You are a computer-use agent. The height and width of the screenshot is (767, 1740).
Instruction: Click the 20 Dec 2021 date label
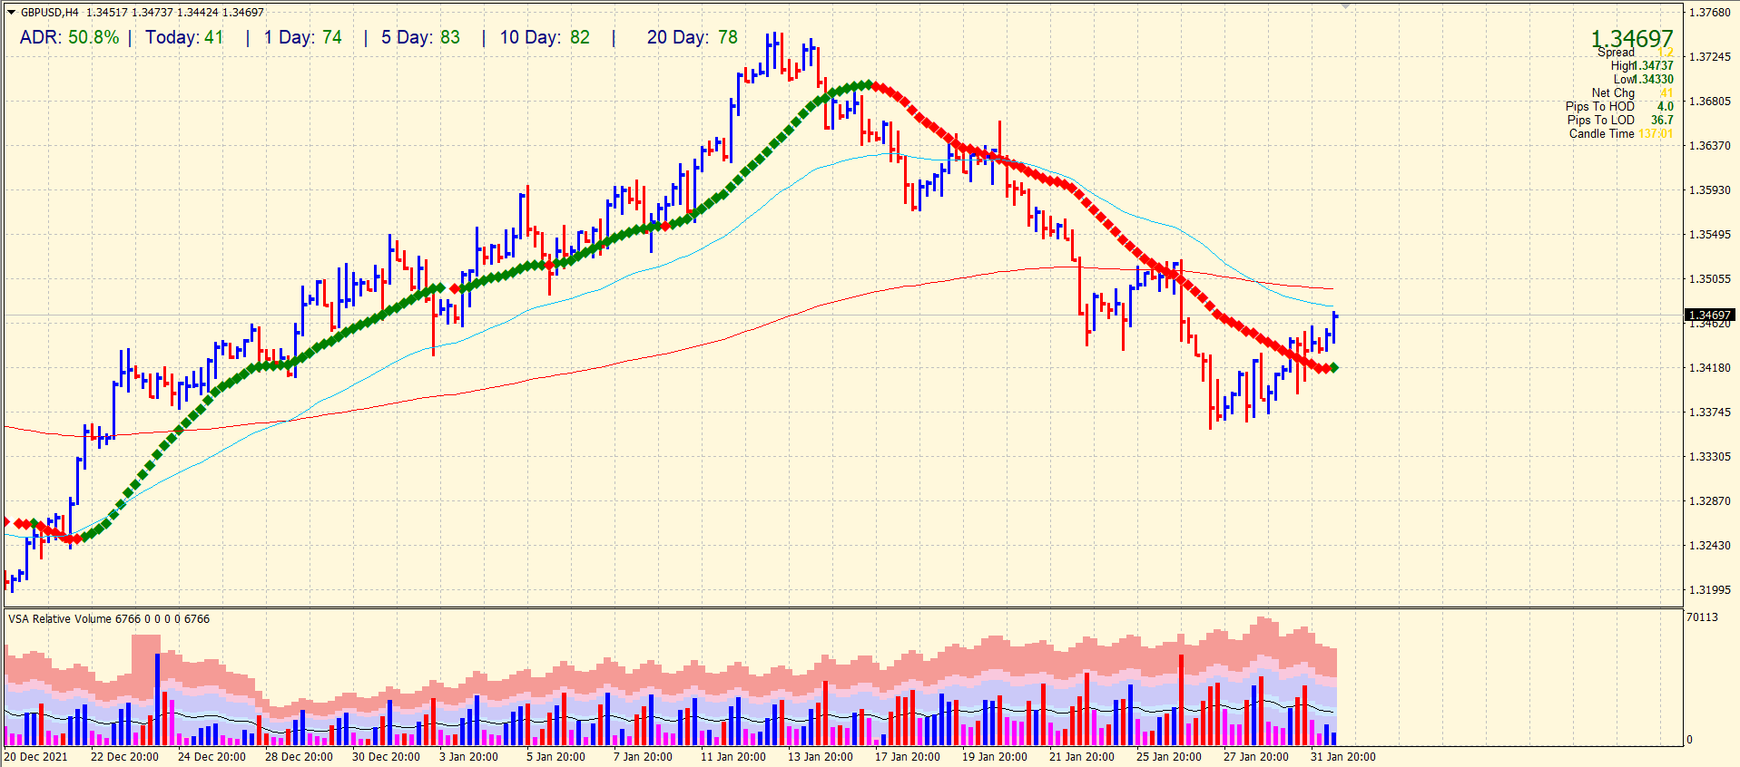35,756
